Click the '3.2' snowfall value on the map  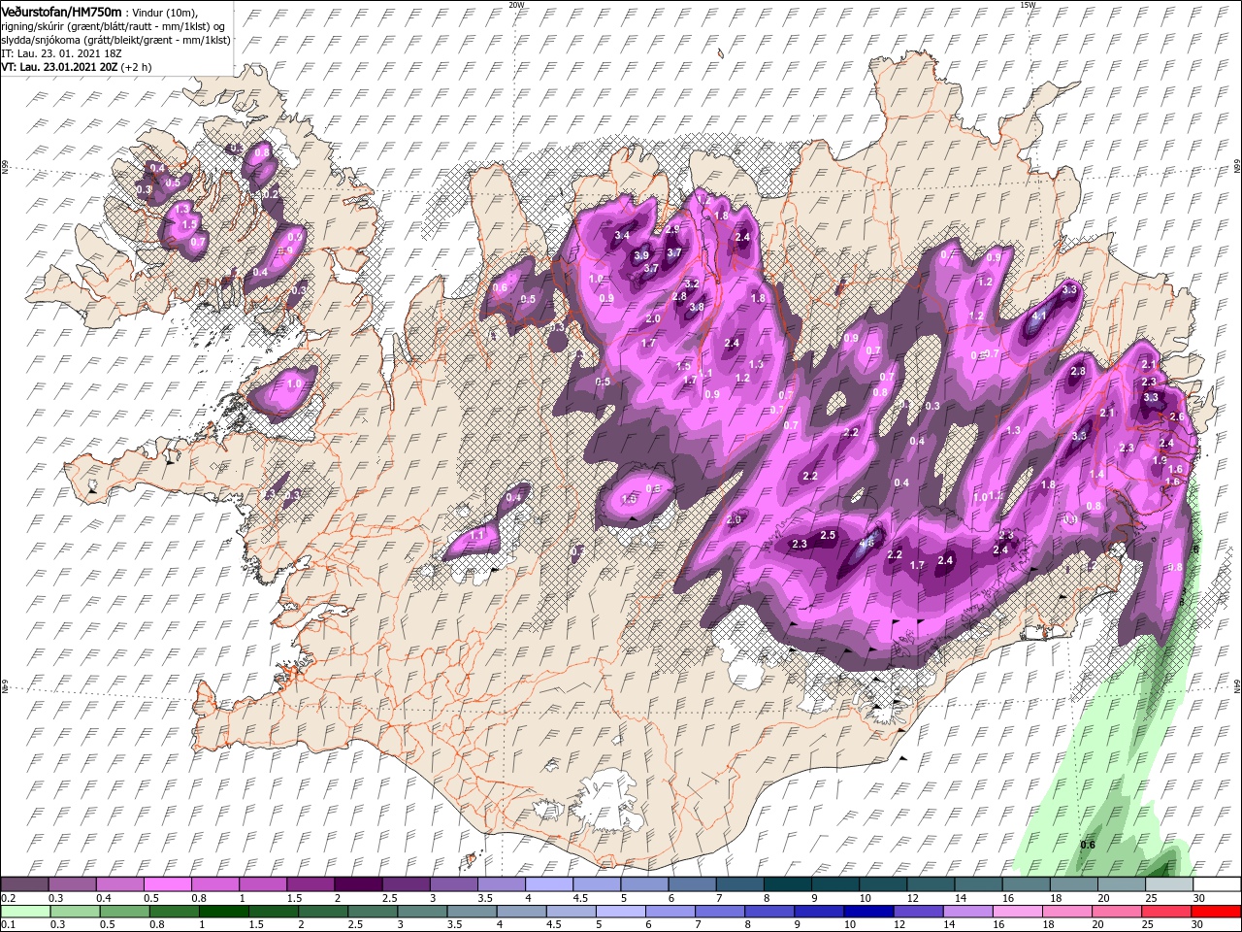pyautogui.click(x=693, y=283)
